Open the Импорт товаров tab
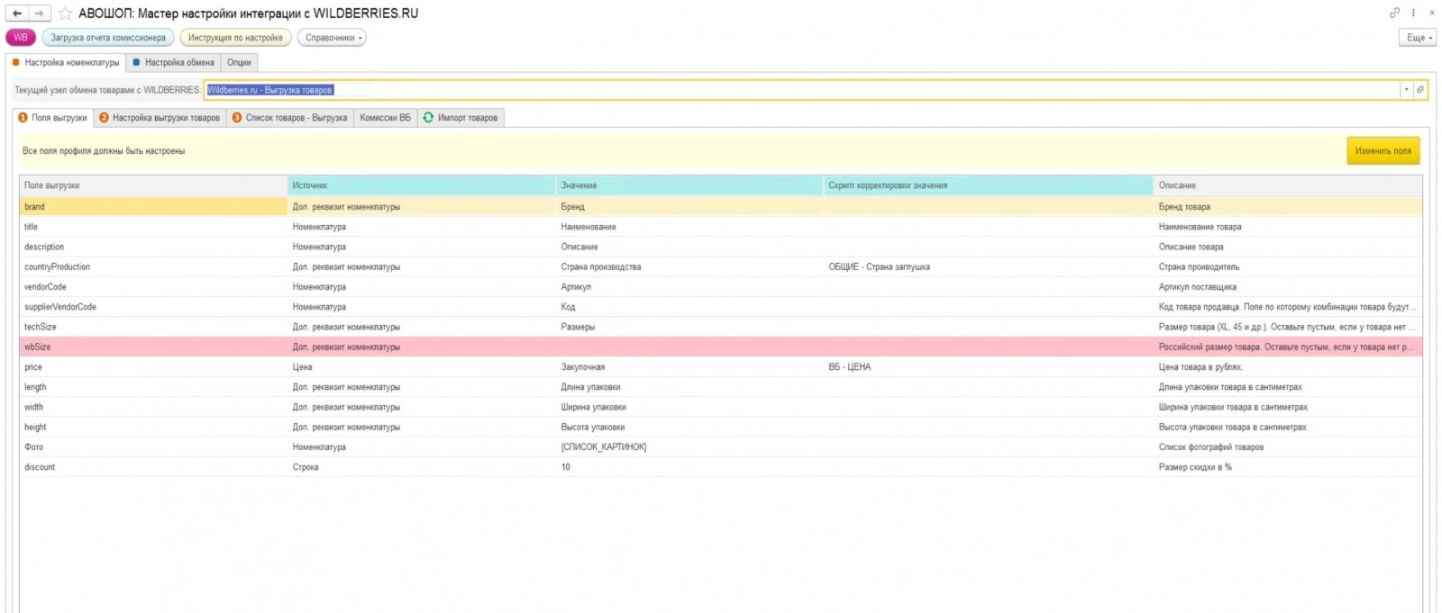Image resolution: width=1442 pixels, height=613 pixels. tap(461, 118)
